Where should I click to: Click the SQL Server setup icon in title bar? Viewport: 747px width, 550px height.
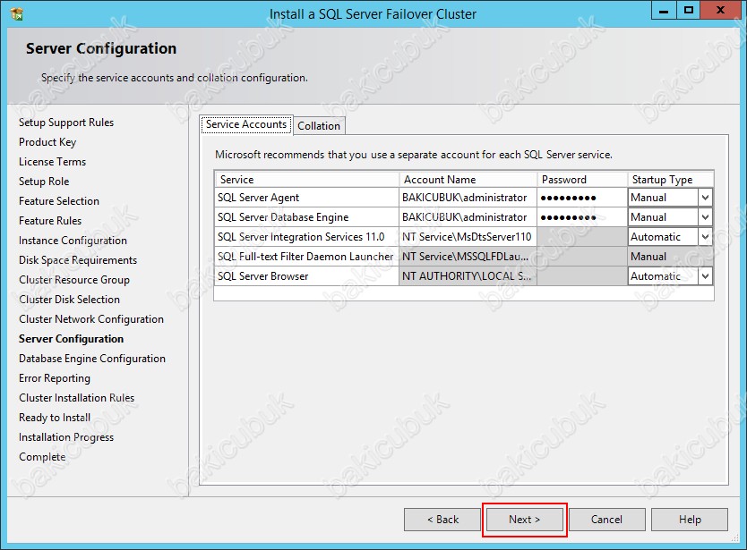coord(17,13)
